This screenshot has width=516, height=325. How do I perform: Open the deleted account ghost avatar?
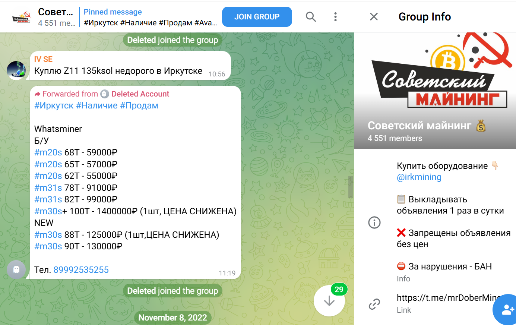pyautogui.click(x=16, y=269)
